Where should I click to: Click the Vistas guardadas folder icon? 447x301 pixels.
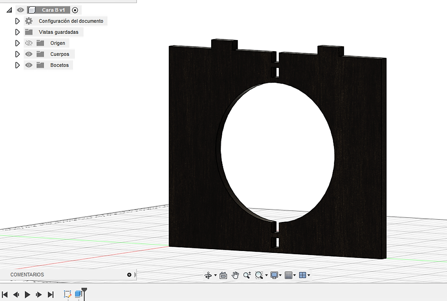coord(29,32)
